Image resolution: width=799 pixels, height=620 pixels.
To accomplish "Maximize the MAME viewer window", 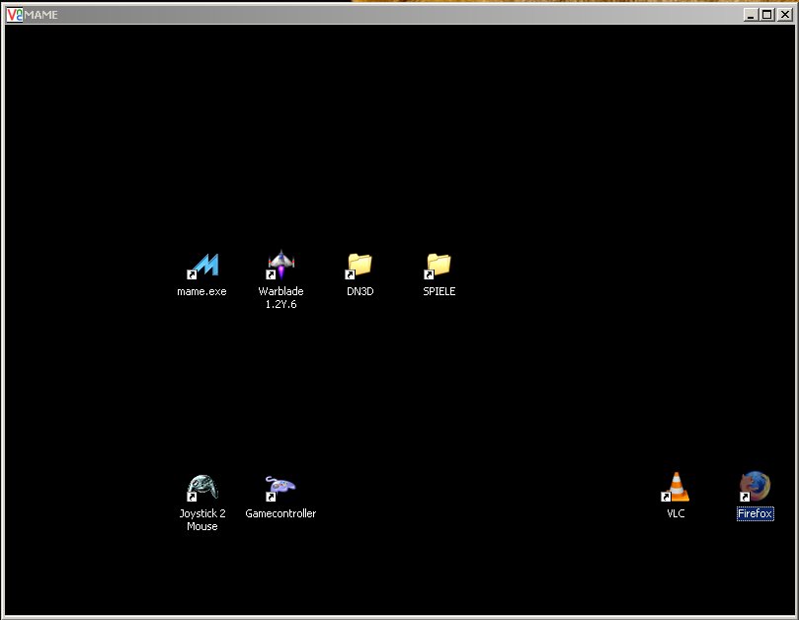I will pos(767,15).
